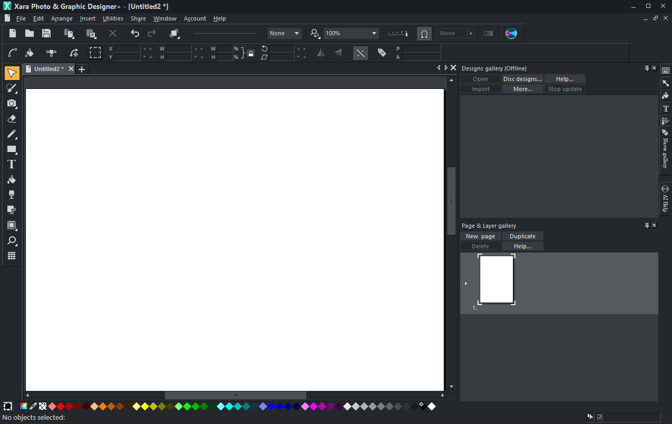Pick the bright red color swatch
Viewport: 672px width, 424px height.
click(61, 406)
